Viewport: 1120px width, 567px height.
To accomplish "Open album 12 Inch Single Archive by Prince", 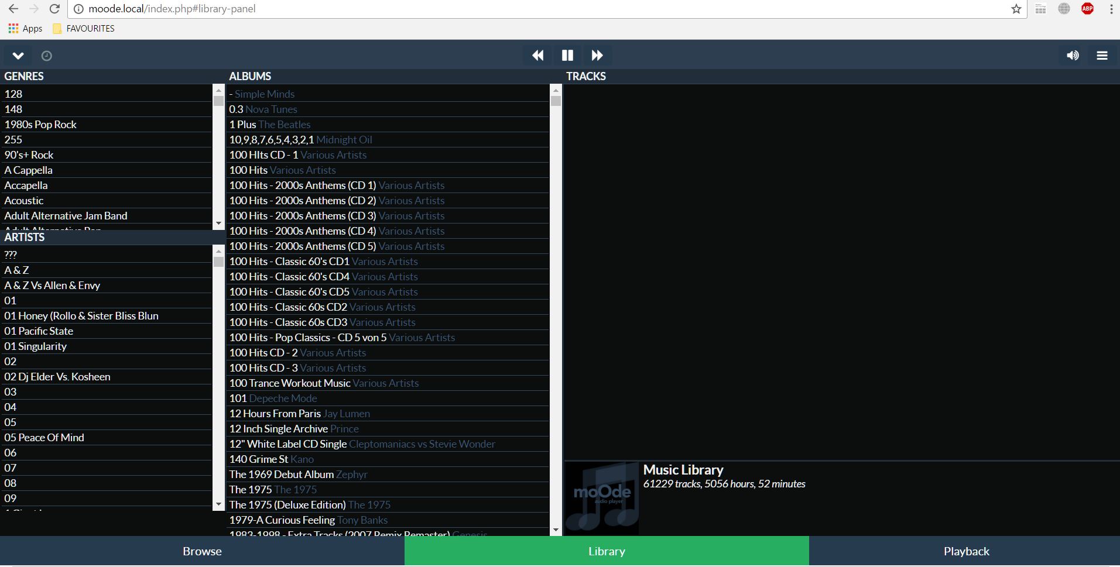I will tap(388, 428).
